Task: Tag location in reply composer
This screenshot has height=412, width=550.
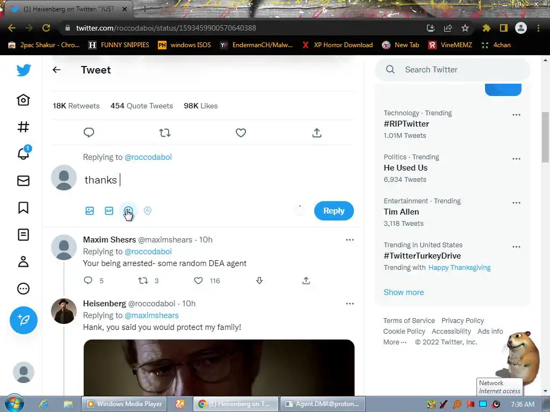Action: (x=148, y=210)
